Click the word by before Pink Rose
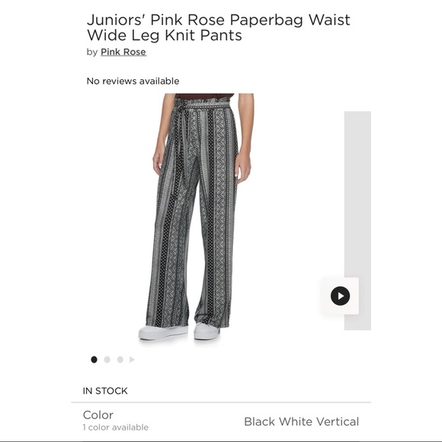The height and width of the screenshot is (442, 442). [92, 52]
